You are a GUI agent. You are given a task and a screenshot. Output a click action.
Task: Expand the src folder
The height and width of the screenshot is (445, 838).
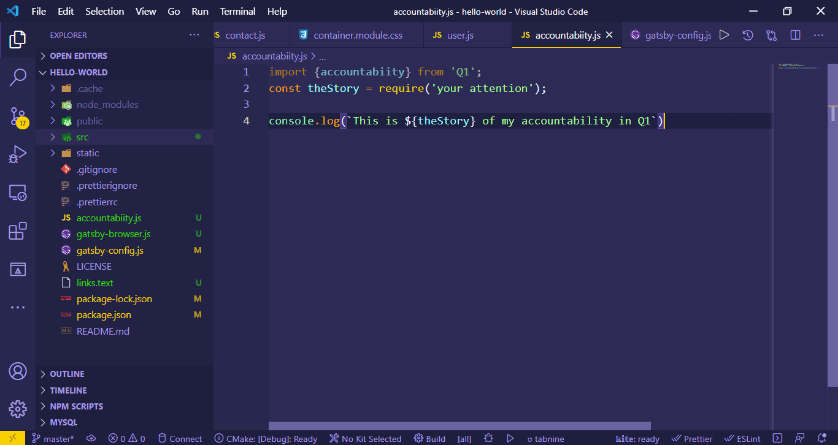(83, 137)
